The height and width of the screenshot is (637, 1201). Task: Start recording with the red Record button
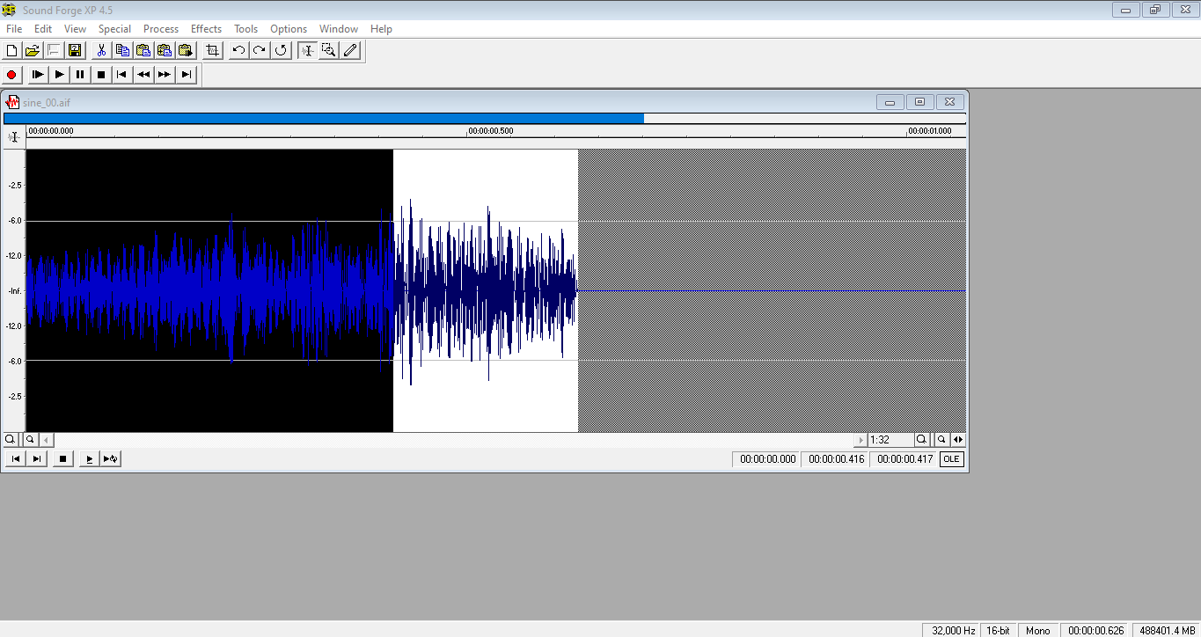pos(12,75)
